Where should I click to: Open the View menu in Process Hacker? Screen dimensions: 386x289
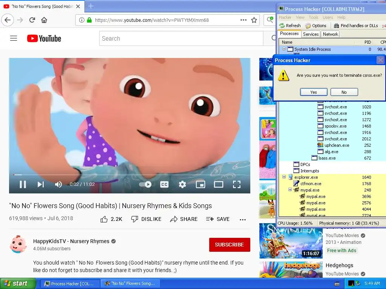(300, 17)
